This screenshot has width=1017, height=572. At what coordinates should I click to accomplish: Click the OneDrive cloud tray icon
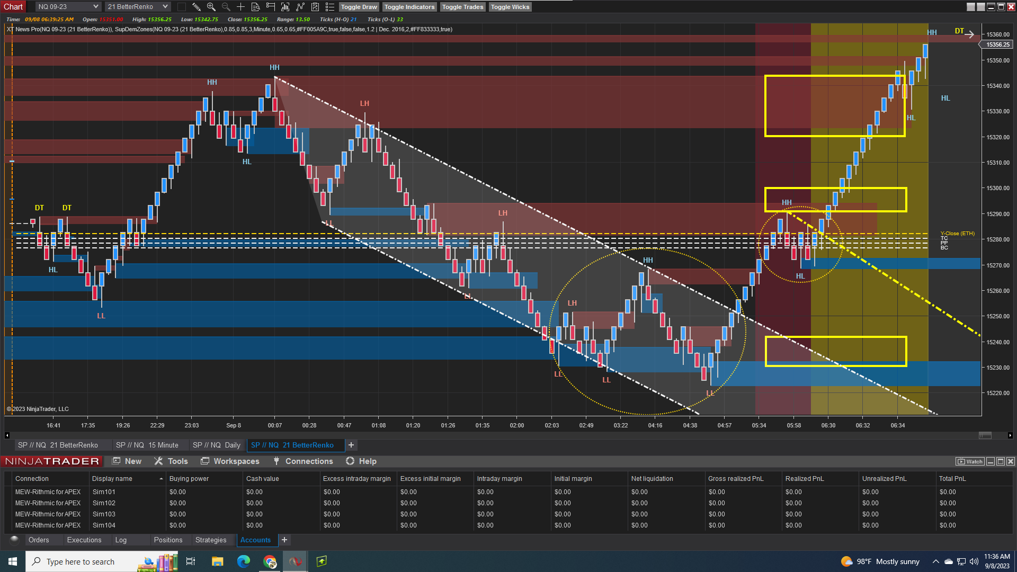pyautogui.click(x=948, y=561)
